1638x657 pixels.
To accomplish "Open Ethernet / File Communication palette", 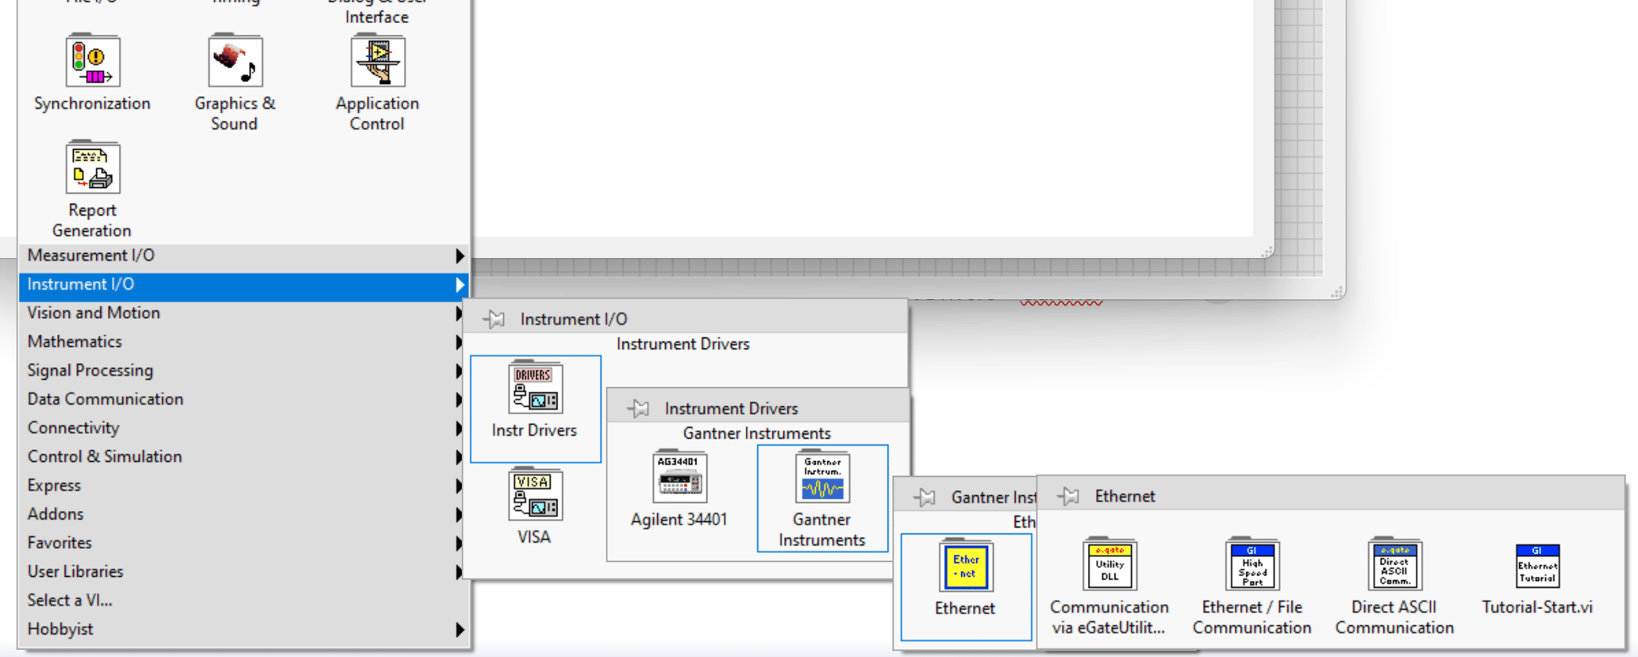I will point(1252,566).
